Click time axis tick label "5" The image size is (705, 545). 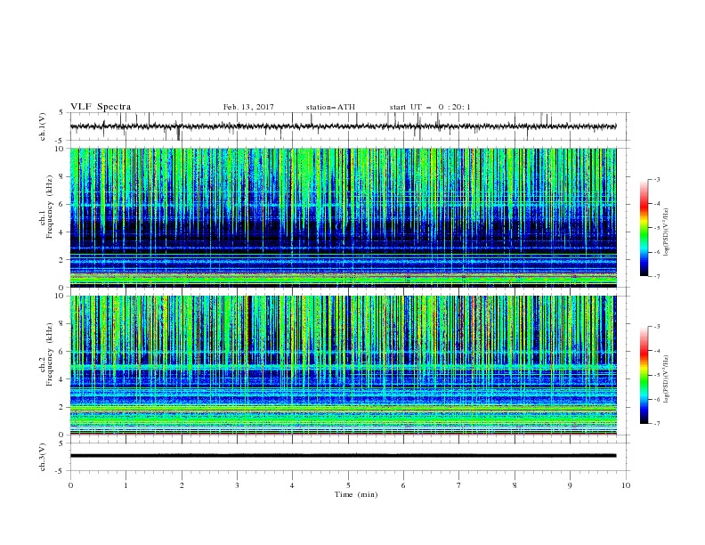(x=348, y=485)
